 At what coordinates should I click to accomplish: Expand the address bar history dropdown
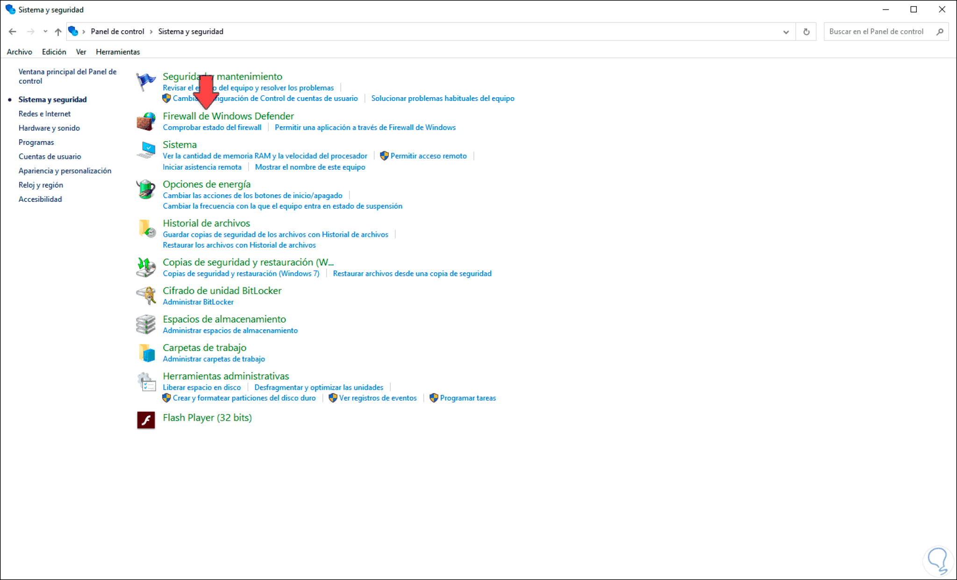pos(786,32)
